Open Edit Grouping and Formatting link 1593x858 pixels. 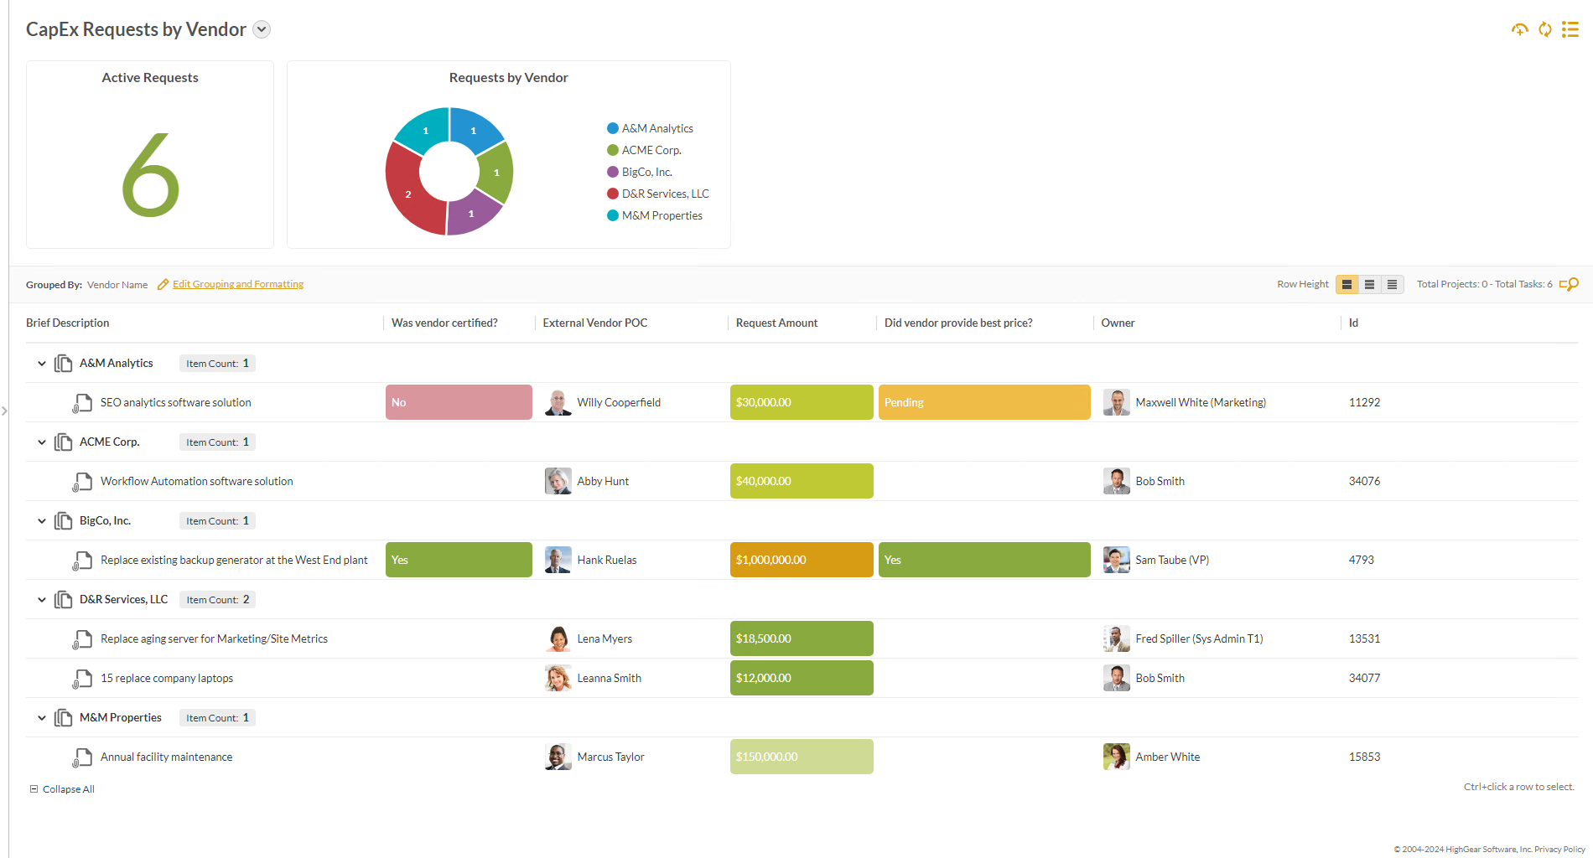coord(238,284)
